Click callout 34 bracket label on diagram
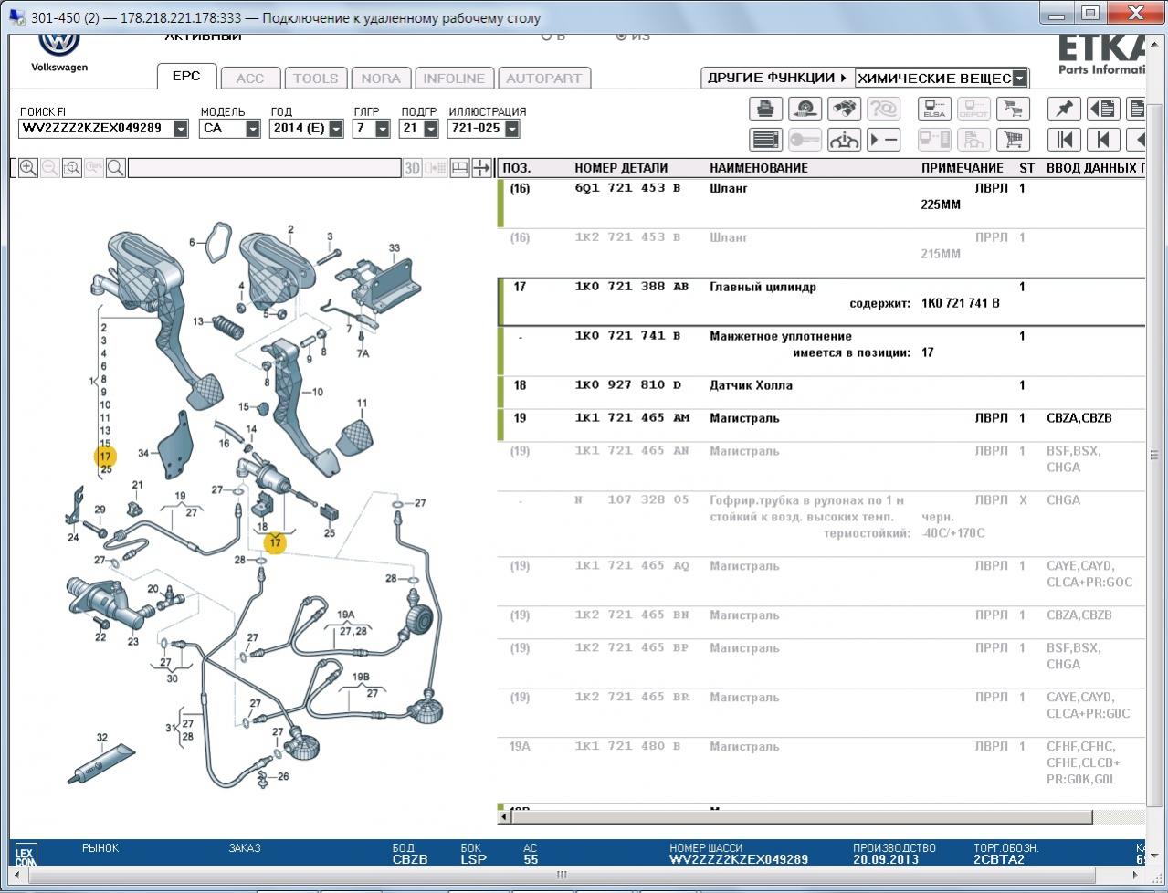Screen dimensions: 1168x893 143,454
